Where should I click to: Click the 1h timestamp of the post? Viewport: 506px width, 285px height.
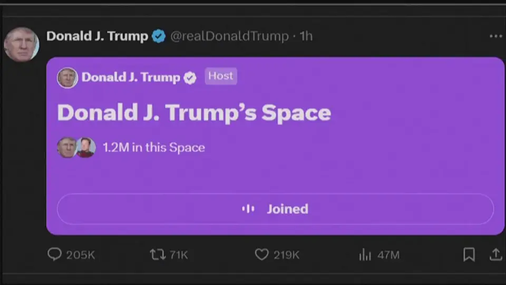[x=306, y=36]
